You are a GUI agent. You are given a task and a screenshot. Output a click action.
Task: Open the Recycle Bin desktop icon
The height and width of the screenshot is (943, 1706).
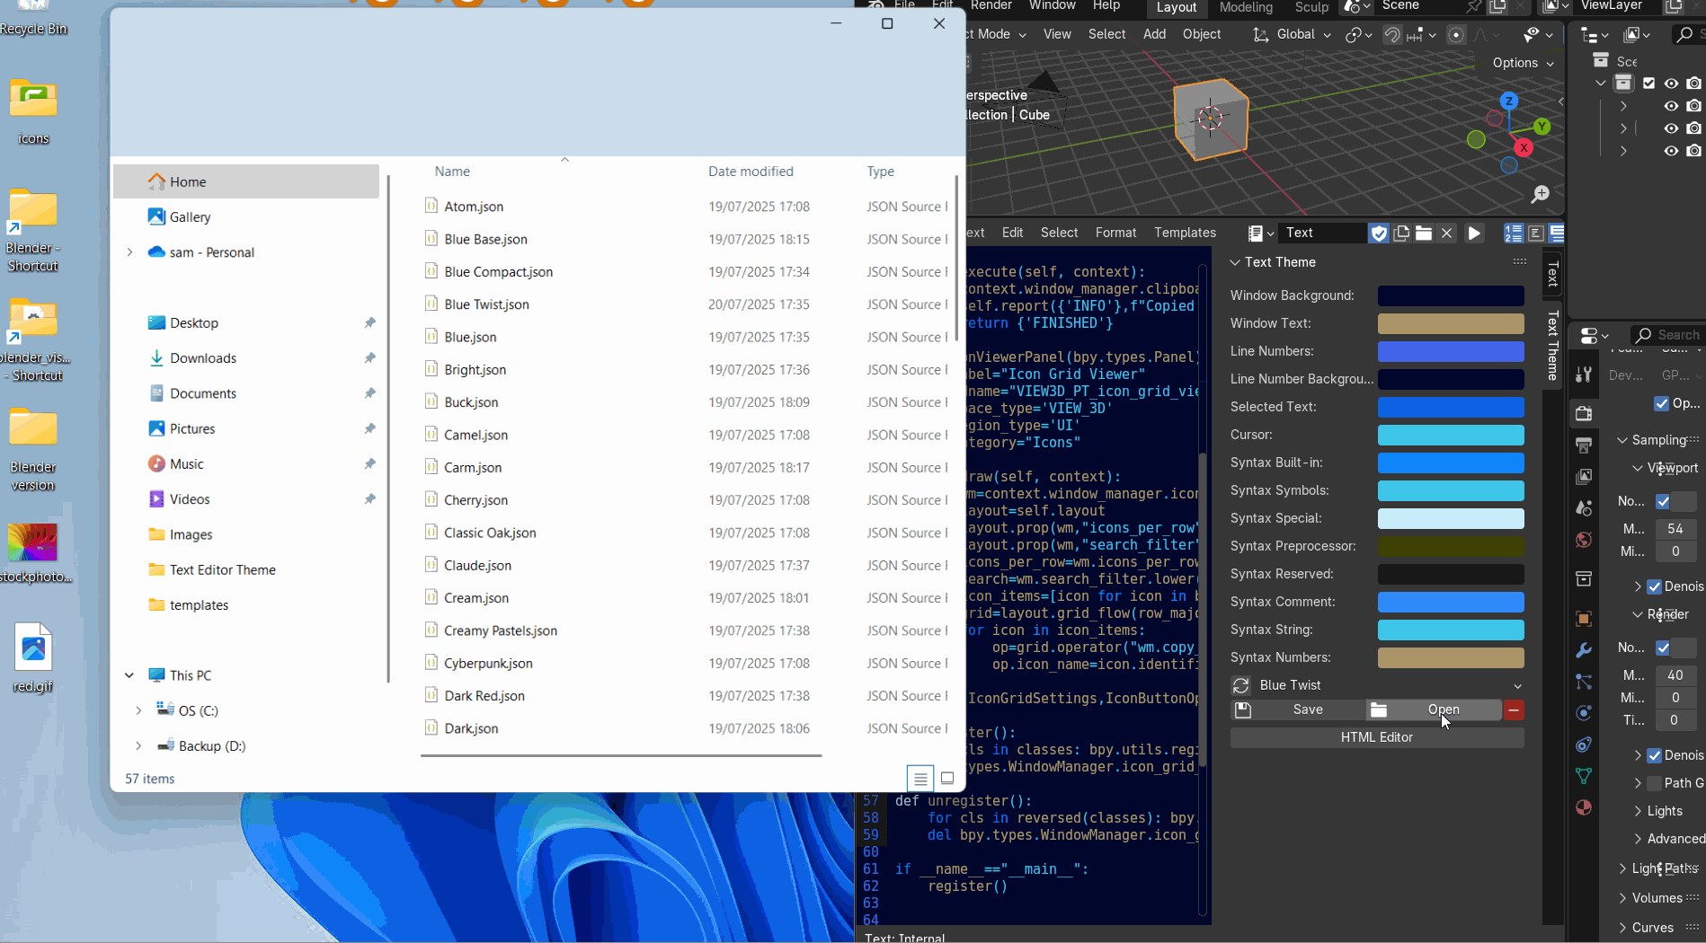point(33,18)
